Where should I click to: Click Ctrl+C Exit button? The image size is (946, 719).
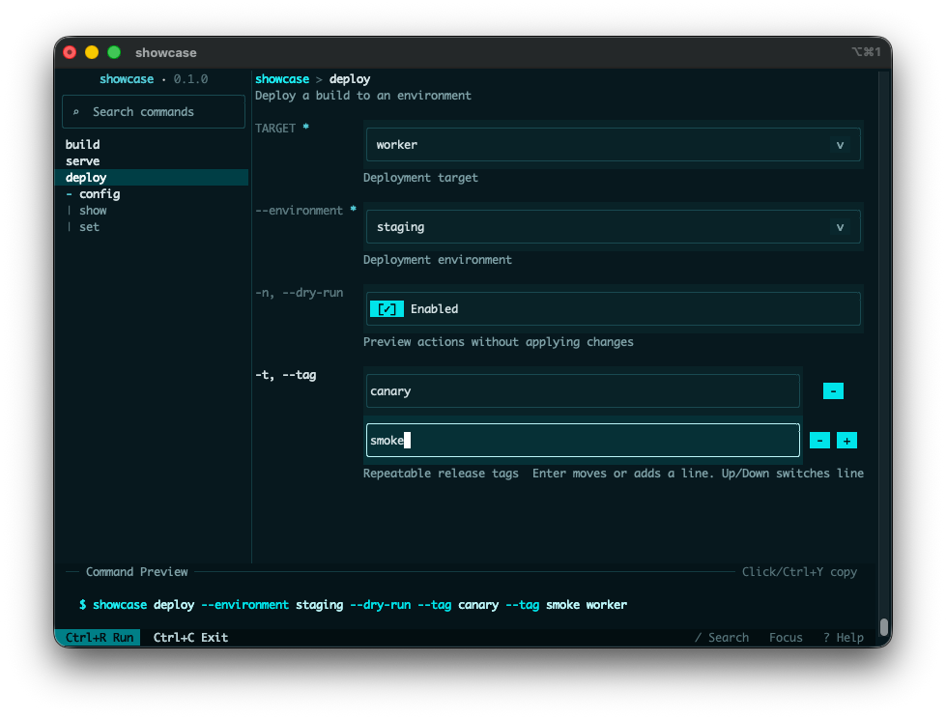tap(190, 638)
